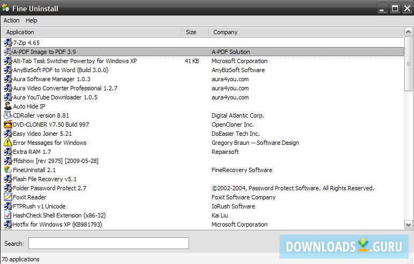The height and width of the screenshot is (264, 414).
Task: Click the FTPRush v1 Unicode icon
Action: [x=8, y=206]
